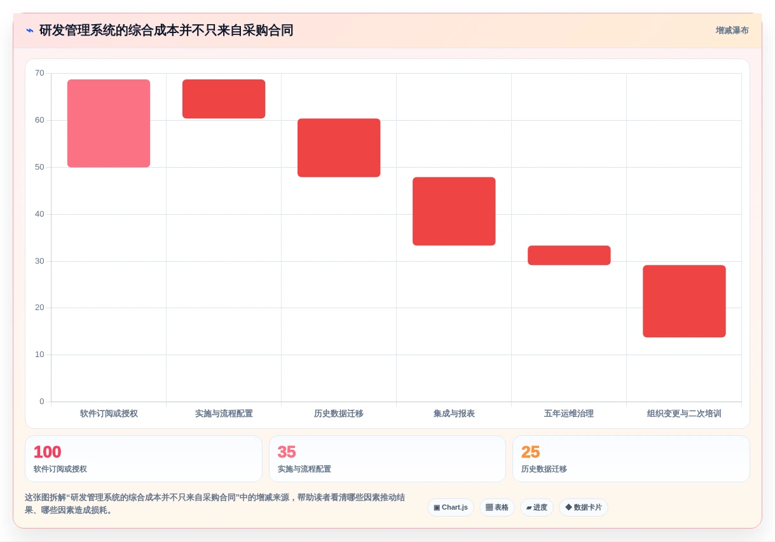Select the red 五年运维治理 bar
Viewport: 775px width, 542px height.
point(569,255)
